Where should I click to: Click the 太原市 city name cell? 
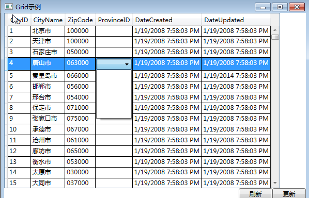(x=48, y=172)
